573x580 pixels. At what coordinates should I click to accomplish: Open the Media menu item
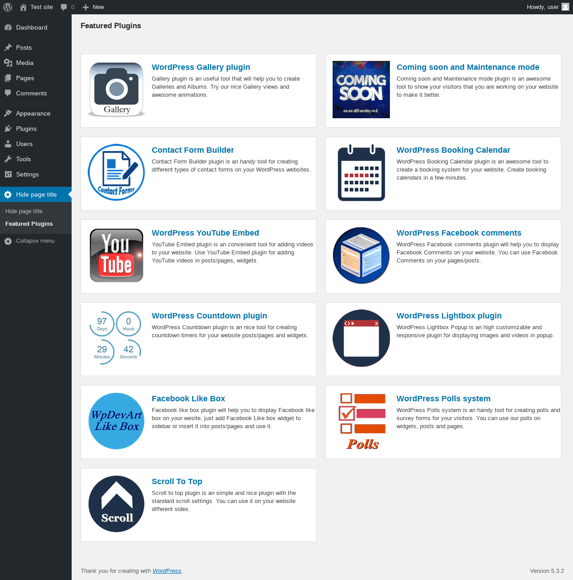(36, 63)
